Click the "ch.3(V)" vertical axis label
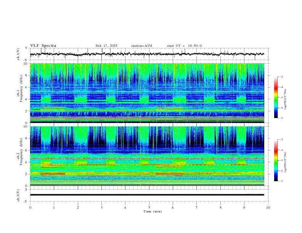The height and width of the screenshot is (233, 302). 18,195
